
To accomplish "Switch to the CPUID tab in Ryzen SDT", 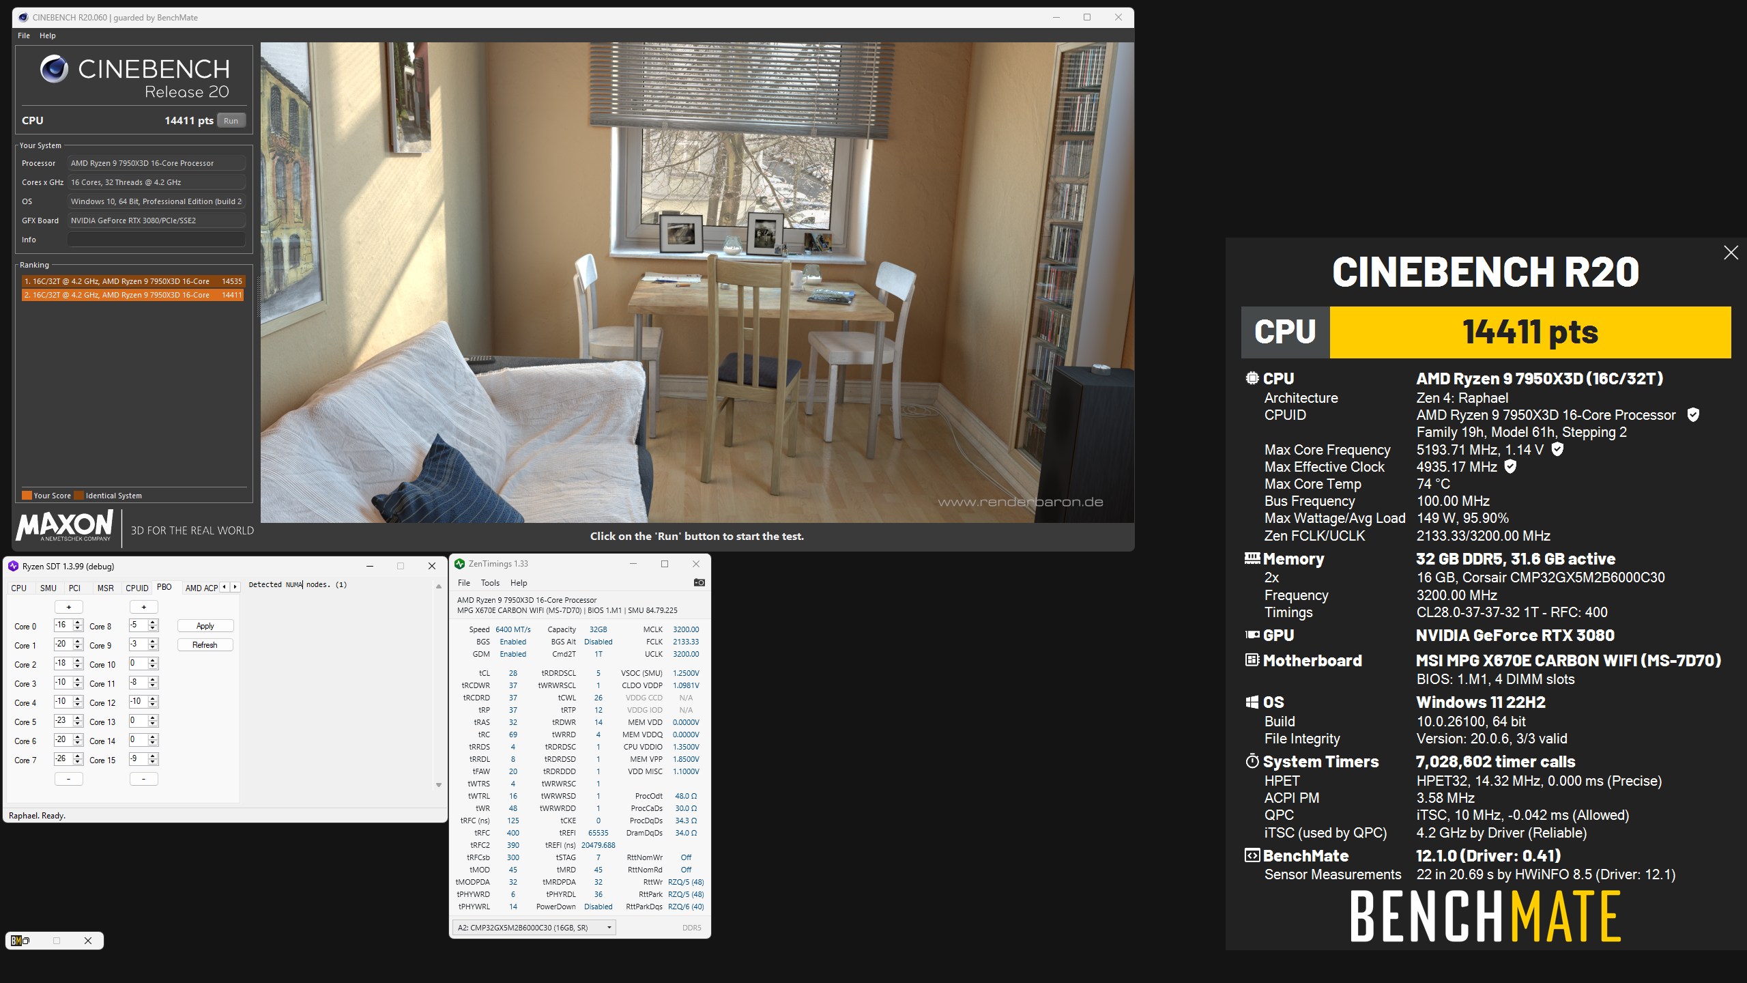I will click(137, 588).
